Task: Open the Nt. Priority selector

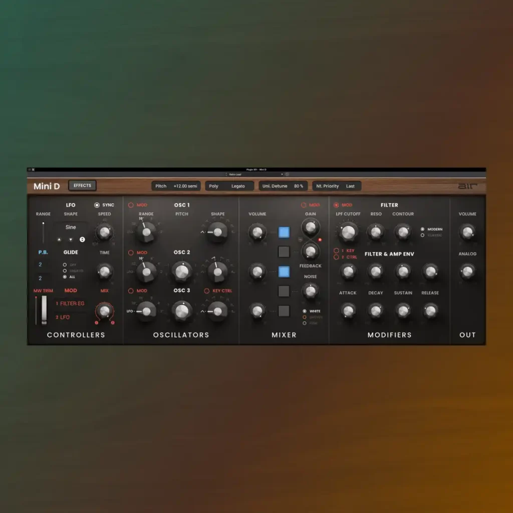Action: click(337, 186)
